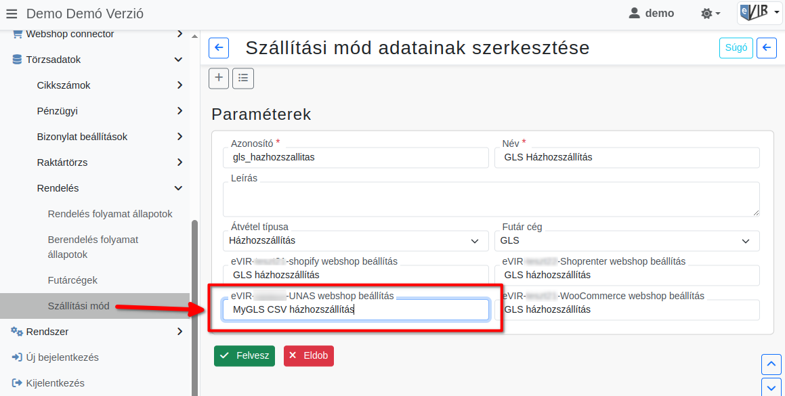Click the up chevron button

tap(771, 364)
